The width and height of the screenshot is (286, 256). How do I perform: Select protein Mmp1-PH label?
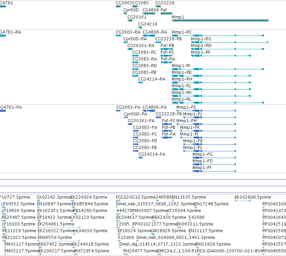187,121
